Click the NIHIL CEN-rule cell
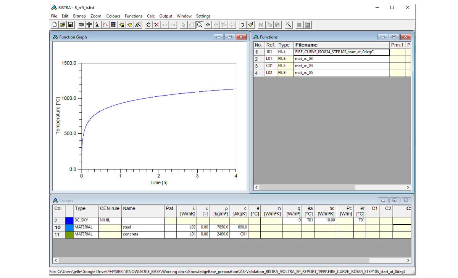 click(110, 220)
